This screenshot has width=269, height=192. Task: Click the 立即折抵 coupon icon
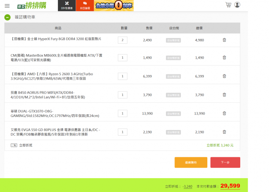[x=14, y=145]
